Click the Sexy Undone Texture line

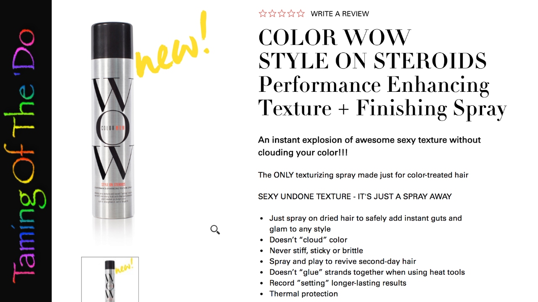(355, 196)
